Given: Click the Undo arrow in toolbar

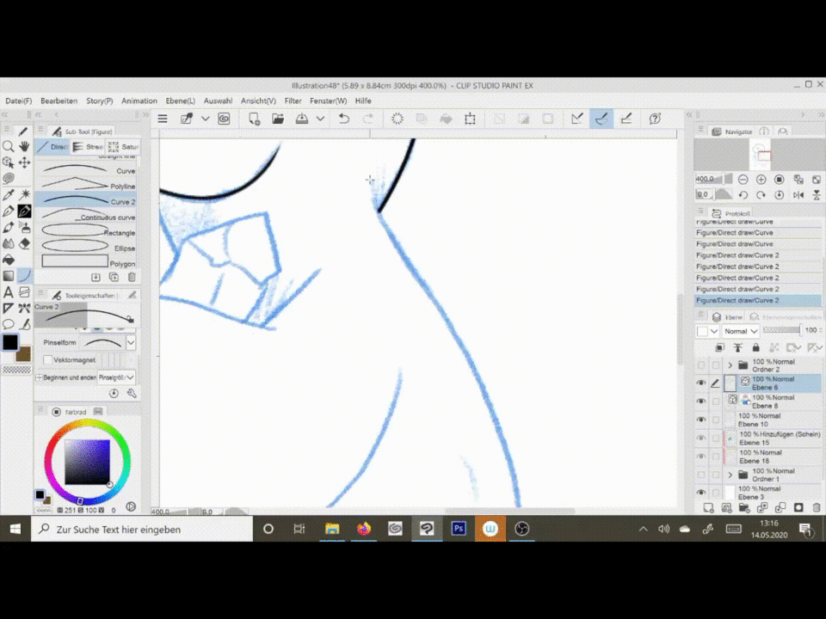Looking at the screenshot, I should [x=344, y=119].
